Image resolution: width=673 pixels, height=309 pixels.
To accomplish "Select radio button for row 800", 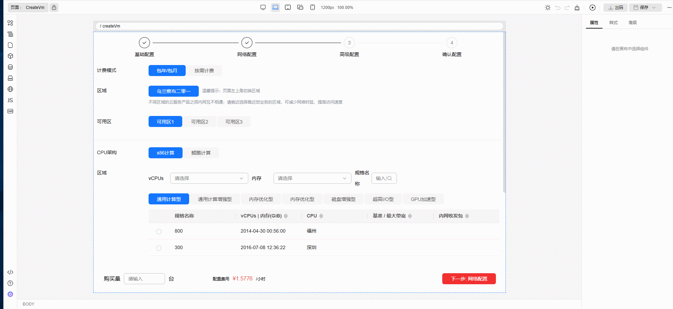I will tap(159, 232).
